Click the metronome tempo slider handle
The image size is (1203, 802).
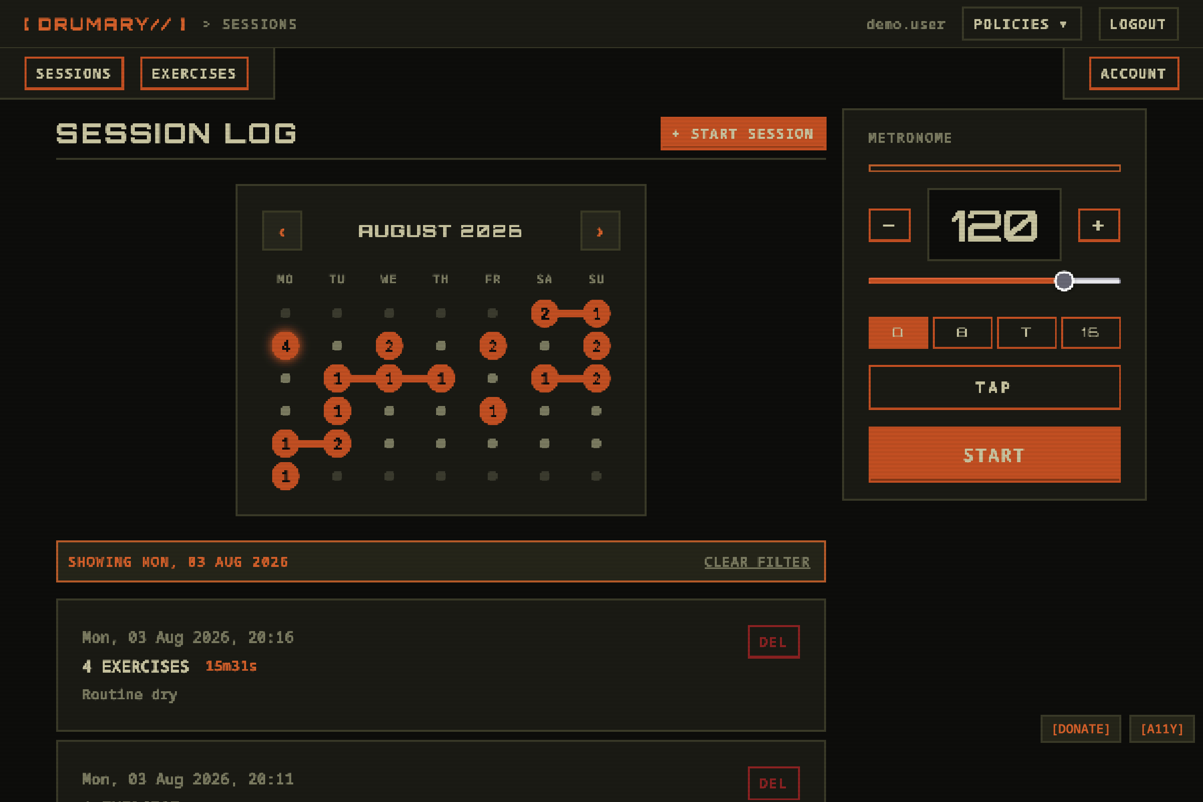1064,280
